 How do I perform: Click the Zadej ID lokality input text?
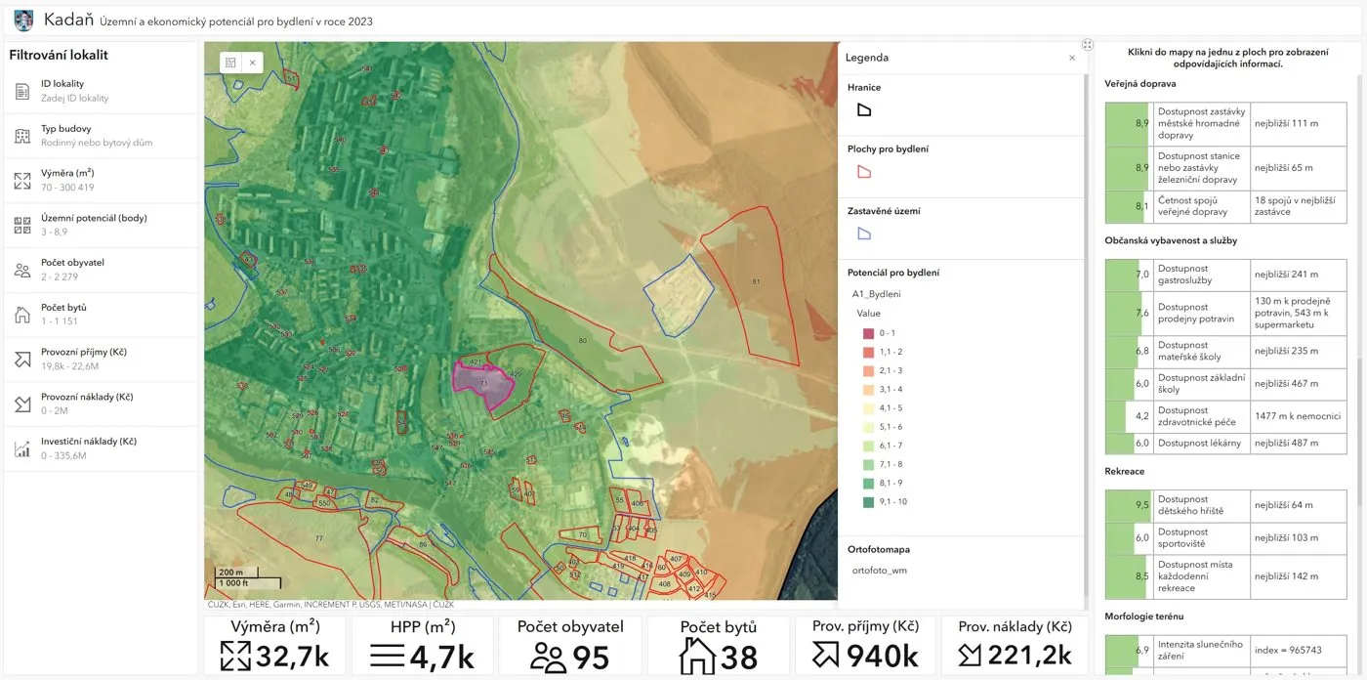pyautogui.click(x=75, y=99)
